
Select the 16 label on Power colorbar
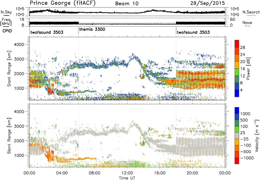click(242, 69)
